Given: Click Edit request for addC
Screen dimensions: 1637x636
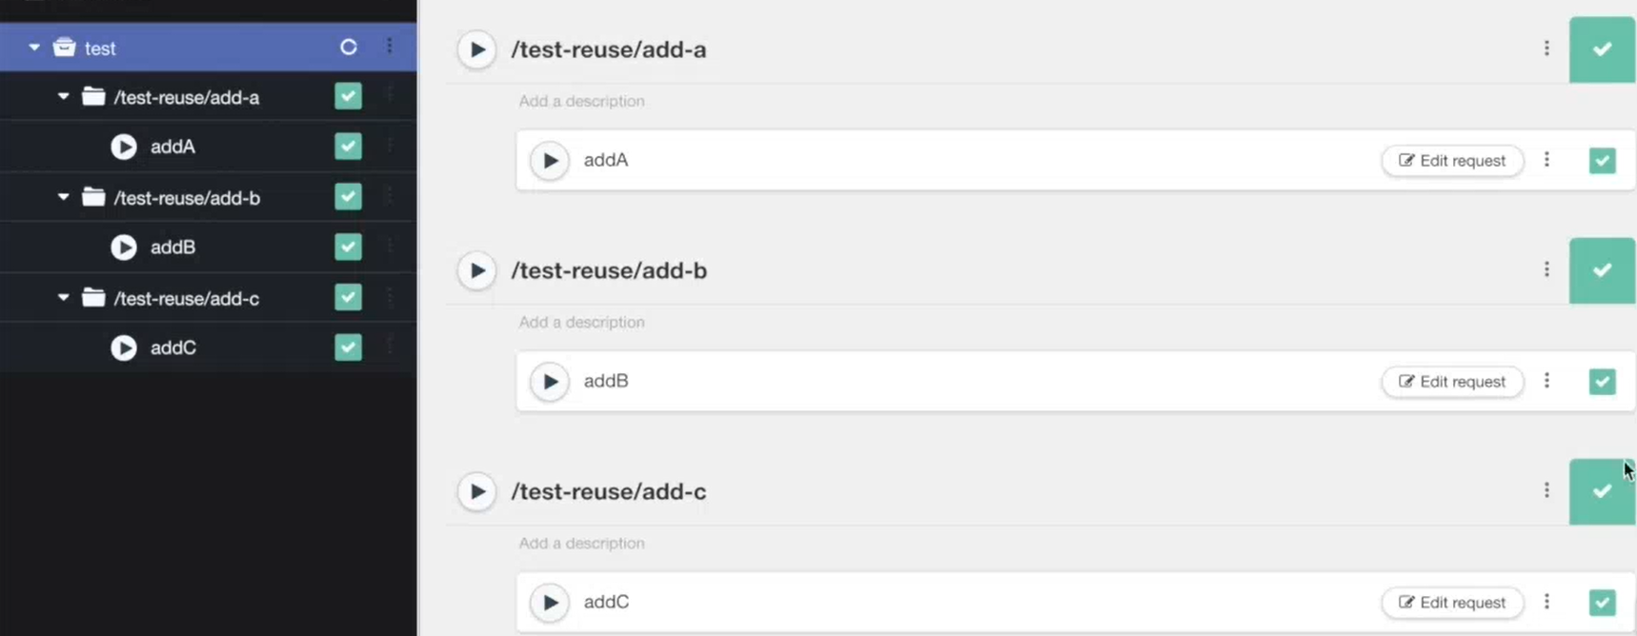Looking at the screenshot, I should click(1451, 602).
